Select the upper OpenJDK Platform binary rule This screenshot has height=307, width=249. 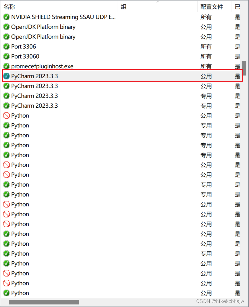point(43,27)
